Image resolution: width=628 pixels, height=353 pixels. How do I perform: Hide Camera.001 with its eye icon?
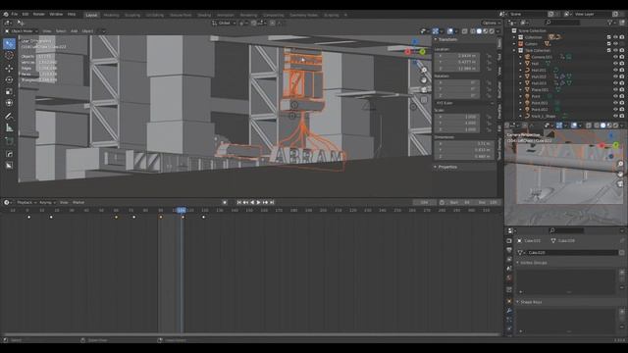click(615, 57)
